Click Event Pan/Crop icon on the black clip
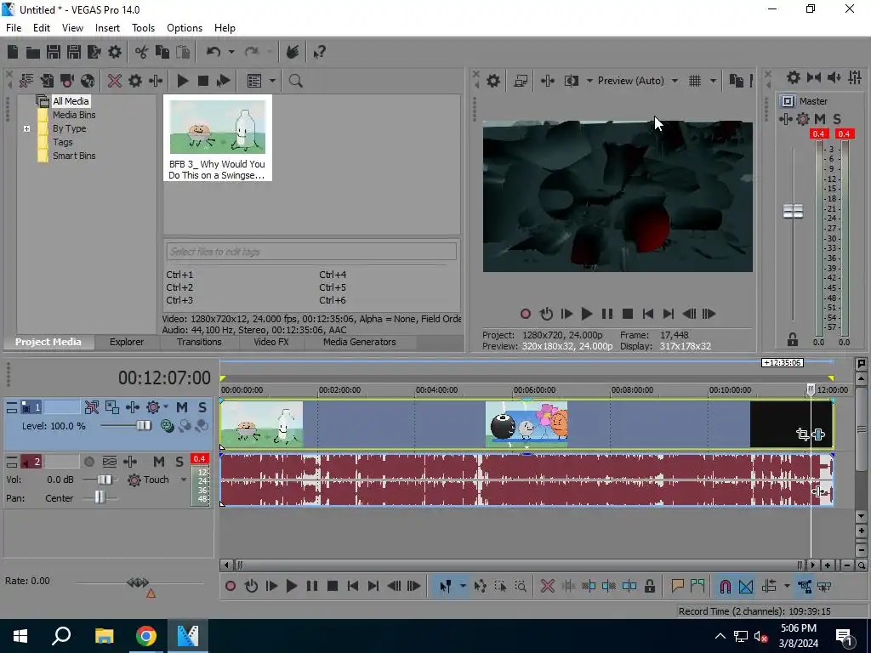The image size is (871, 653). click(x=802, y=434)
